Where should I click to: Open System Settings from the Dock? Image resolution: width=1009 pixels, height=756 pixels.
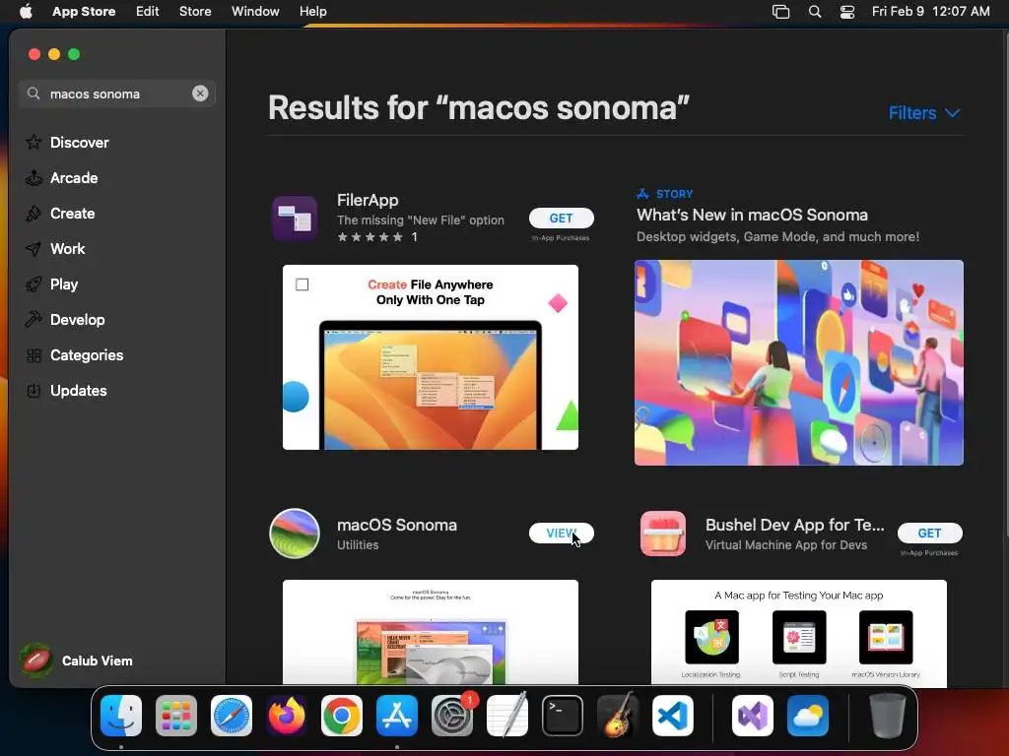[452, 716]
